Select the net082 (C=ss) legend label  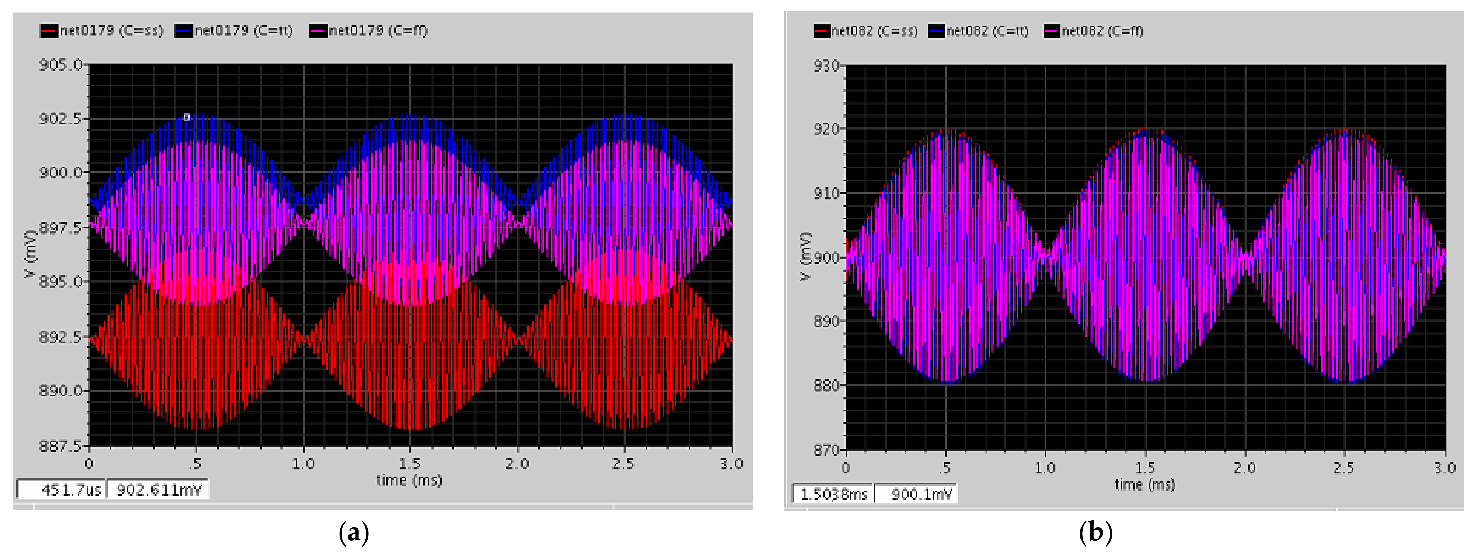pyautogui.click(x=875, y=32)
